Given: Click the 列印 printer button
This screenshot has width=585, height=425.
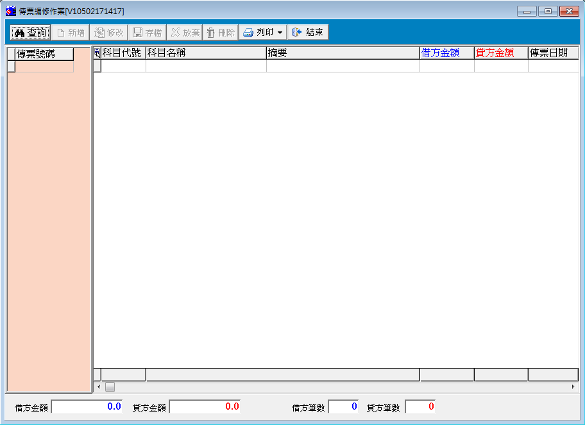Looking at the screenshot, I should click(x=258, y=33).
